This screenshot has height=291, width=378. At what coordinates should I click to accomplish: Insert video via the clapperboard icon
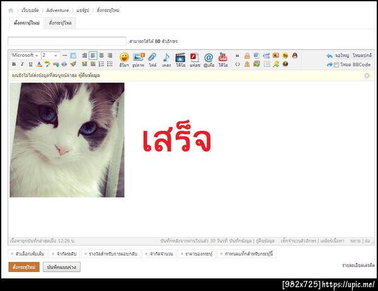180,60
